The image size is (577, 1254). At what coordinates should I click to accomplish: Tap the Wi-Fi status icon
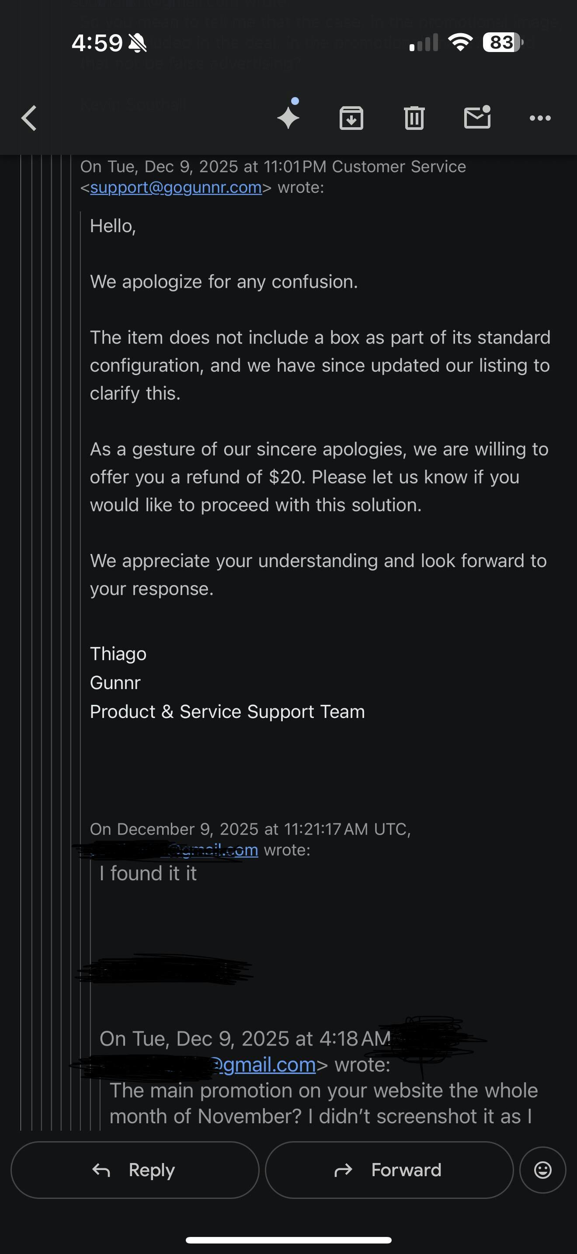pos(460,42)
